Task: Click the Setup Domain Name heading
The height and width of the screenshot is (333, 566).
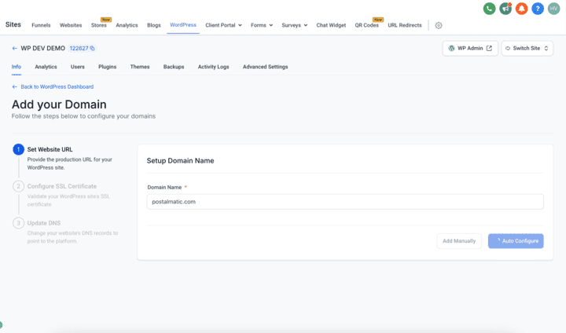Action: 180,160
